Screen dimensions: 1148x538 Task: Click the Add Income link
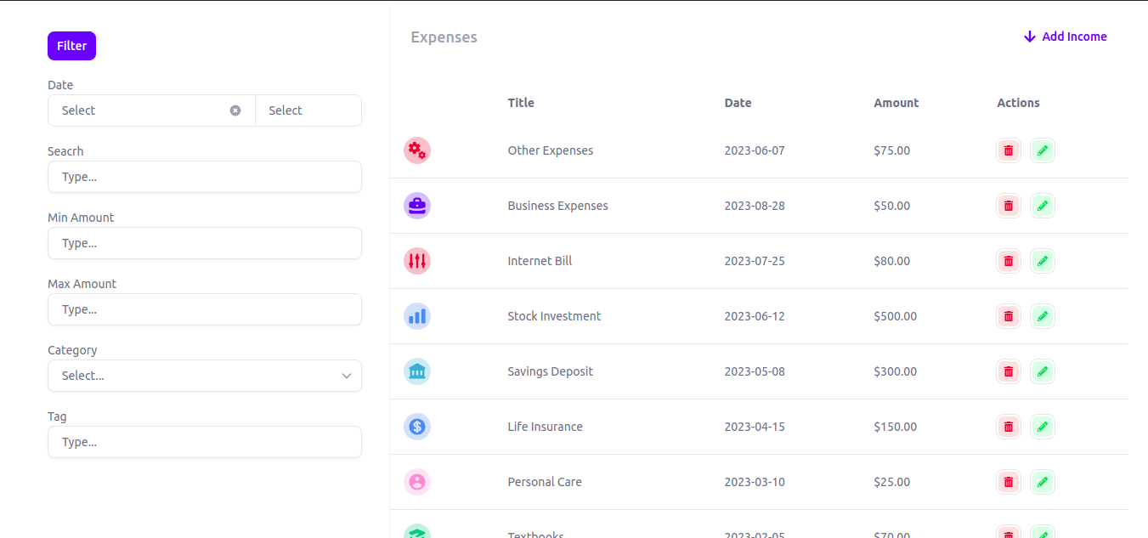click(1066, 37)
